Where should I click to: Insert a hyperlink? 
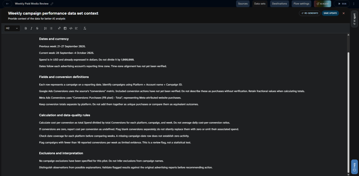click(59, 28)
